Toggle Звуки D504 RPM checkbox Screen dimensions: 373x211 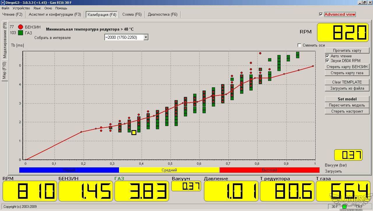click(x=328, y=61)
